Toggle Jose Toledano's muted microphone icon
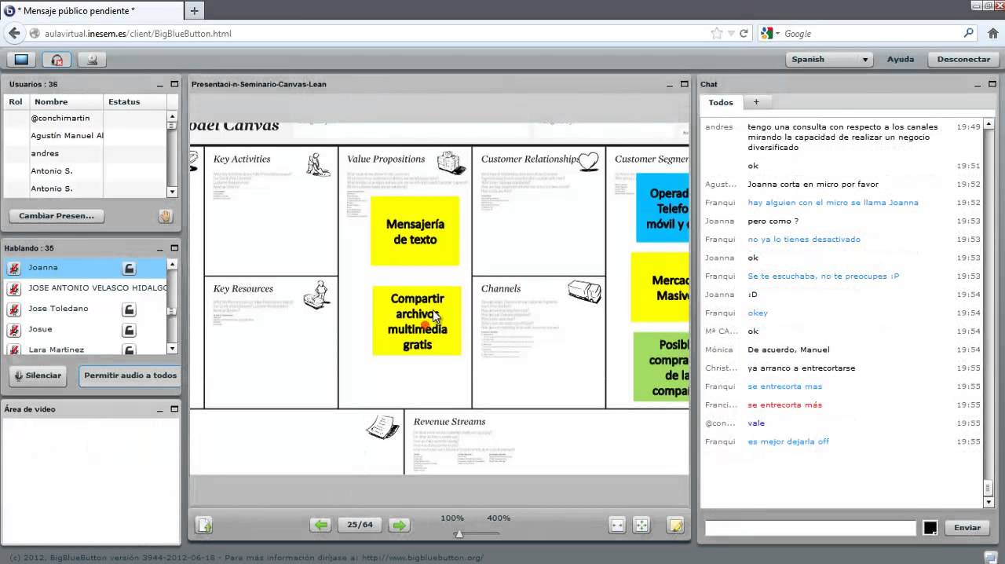The width and height of the screenshot is (1005, 564). pos(13,309)
